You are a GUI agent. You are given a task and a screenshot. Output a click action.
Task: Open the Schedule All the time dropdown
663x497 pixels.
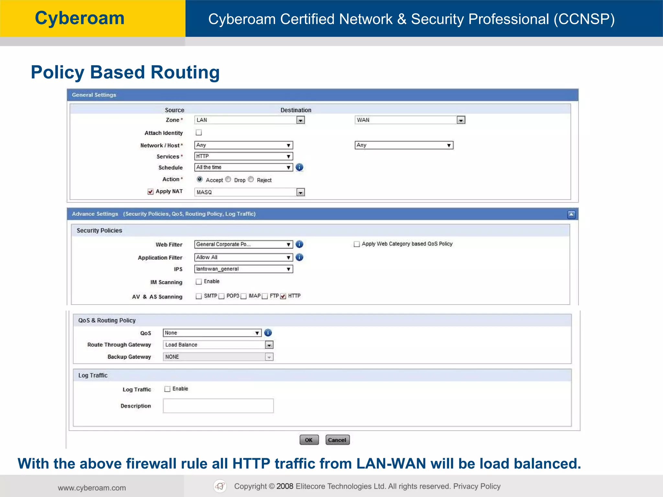[244, 167]
